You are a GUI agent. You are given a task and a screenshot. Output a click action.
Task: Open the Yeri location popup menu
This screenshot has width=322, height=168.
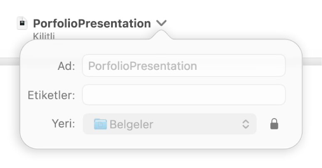(170, 124)
